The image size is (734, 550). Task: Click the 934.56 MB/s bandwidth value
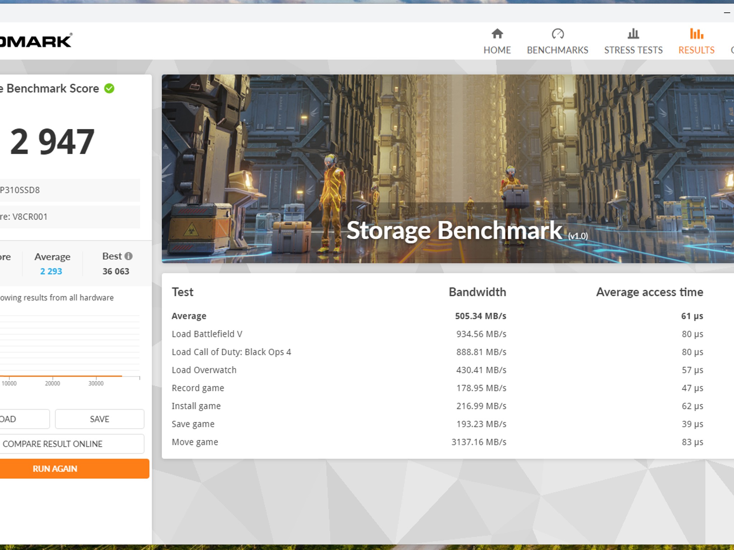481,334
